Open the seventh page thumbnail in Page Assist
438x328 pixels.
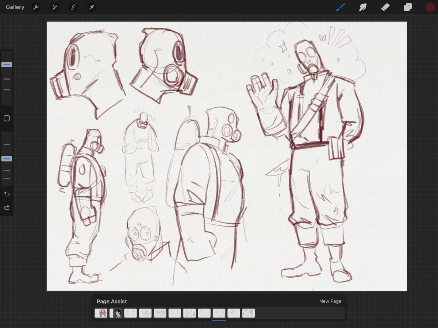189,313
